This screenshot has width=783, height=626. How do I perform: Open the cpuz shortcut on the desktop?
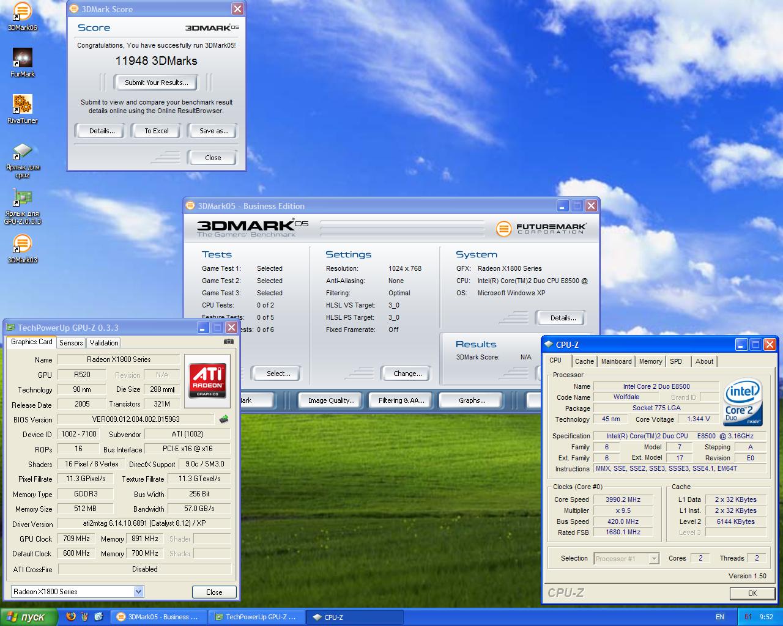pos(22,160)
